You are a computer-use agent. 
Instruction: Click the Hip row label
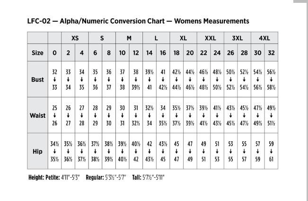point(37,151)
